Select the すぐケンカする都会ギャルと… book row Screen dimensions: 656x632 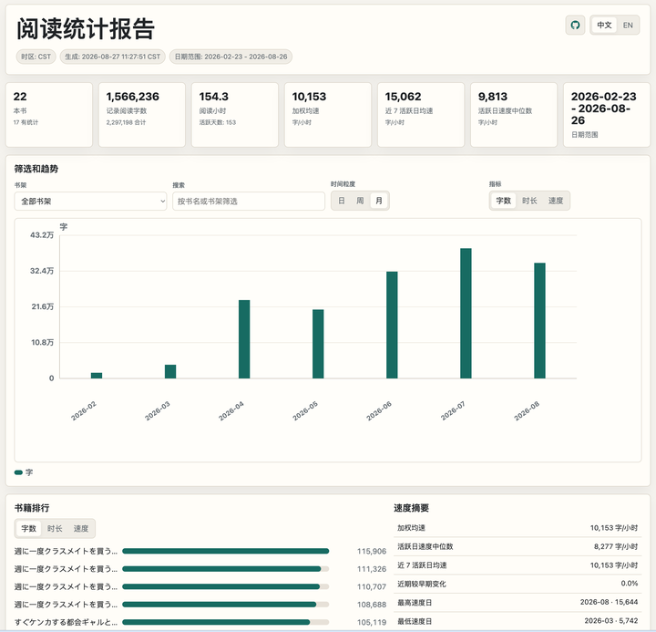200,622
